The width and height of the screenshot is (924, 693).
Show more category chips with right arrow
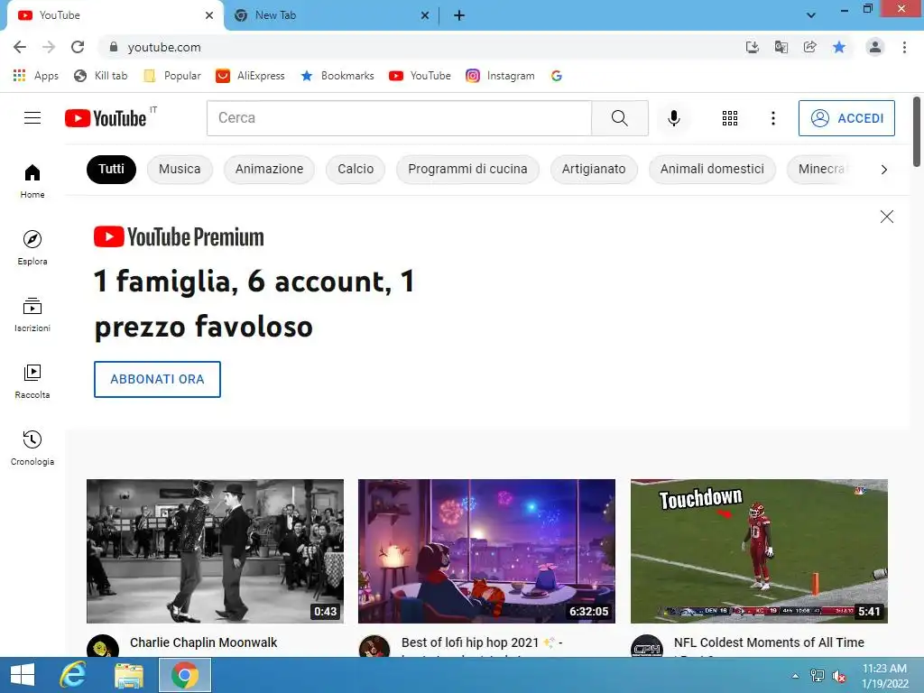click(x=883, y=170)
